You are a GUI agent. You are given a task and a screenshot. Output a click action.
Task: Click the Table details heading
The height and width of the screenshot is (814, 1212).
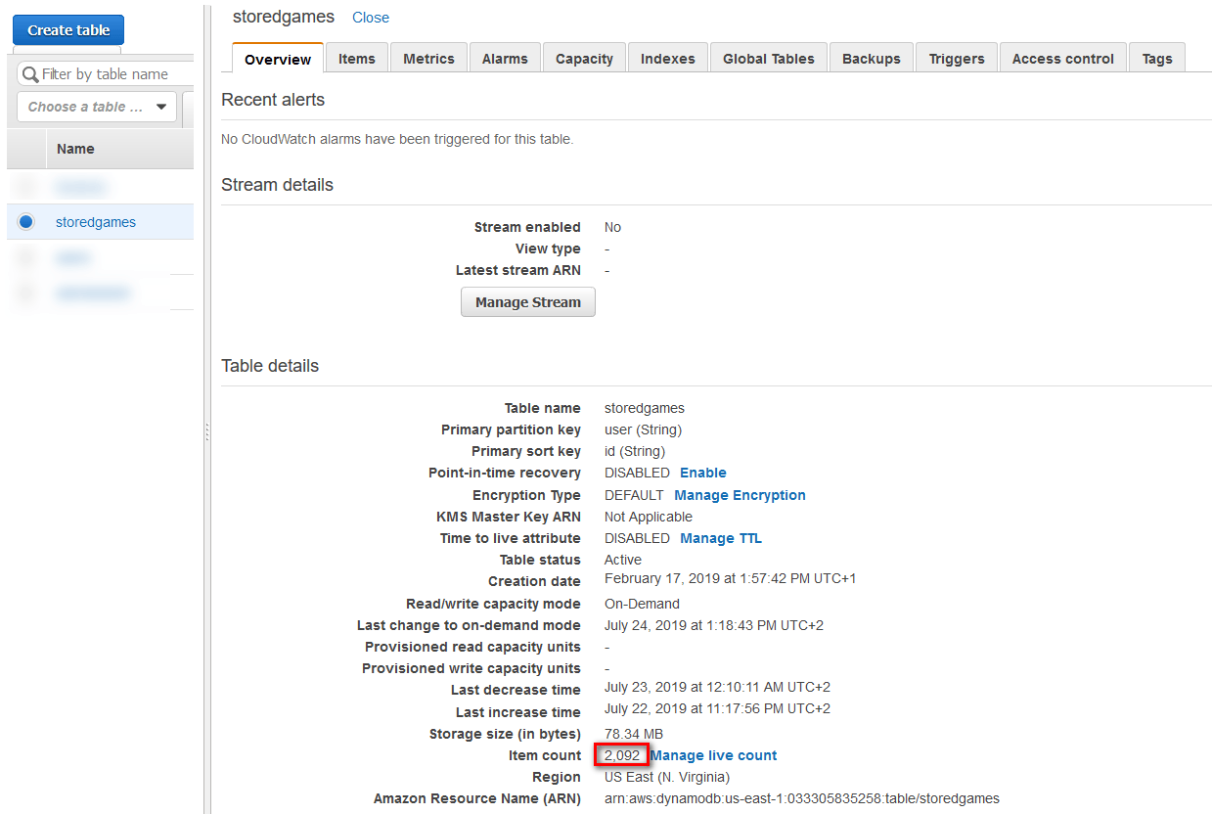[270, 366]
